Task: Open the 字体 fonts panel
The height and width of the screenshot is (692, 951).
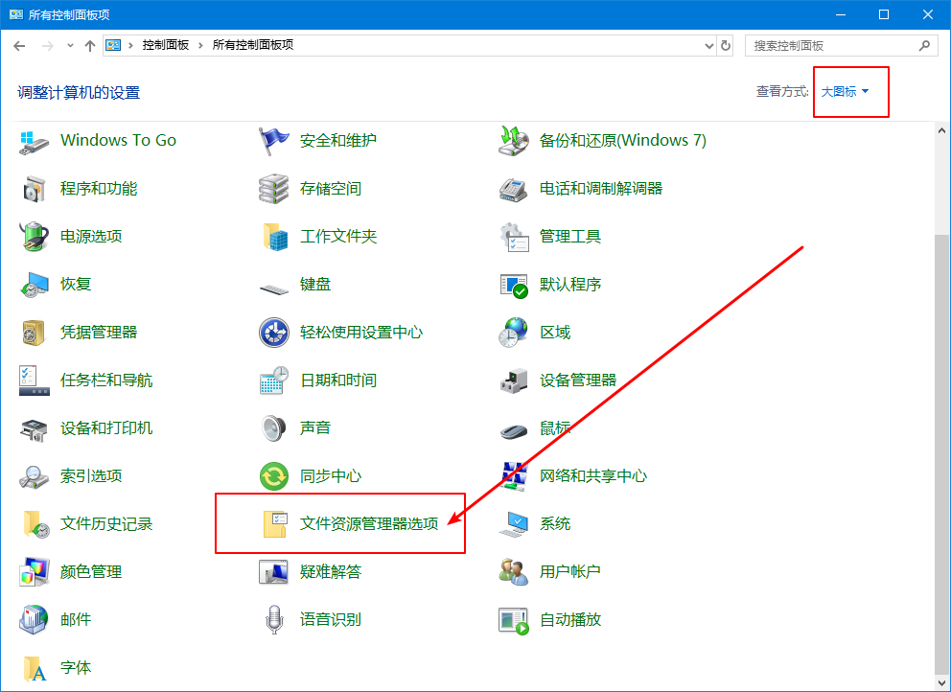Action: click(75, 667)
